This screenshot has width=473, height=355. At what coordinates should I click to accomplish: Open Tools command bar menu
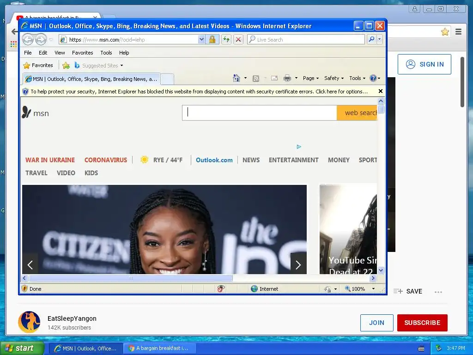coord(357,78)
